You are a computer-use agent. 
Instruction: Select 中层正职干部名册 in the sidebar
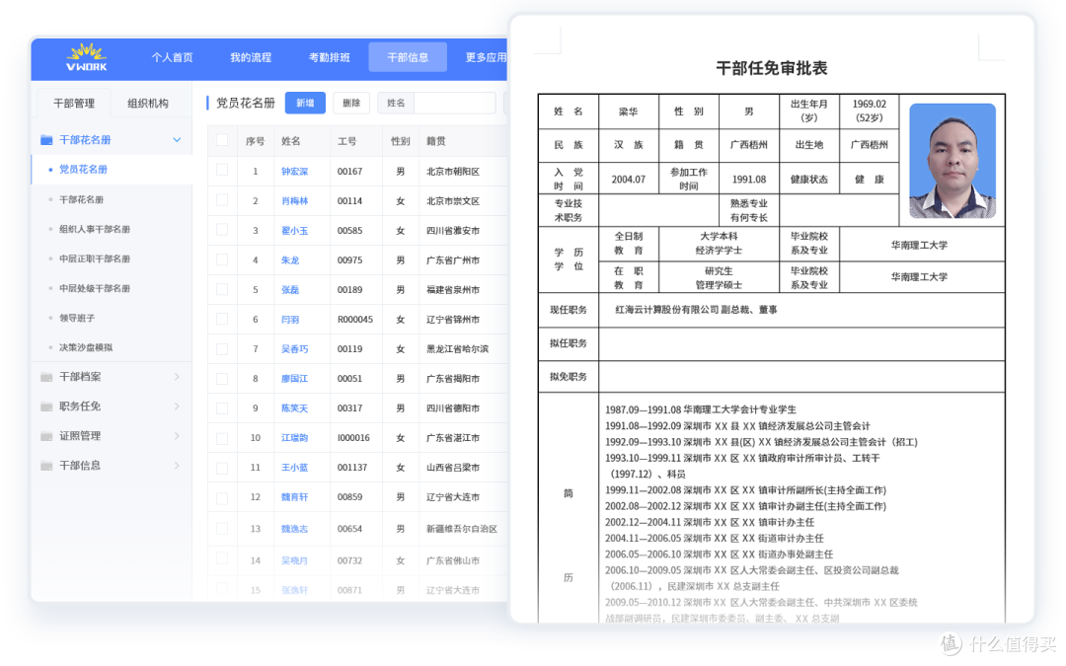pos(94,259)
